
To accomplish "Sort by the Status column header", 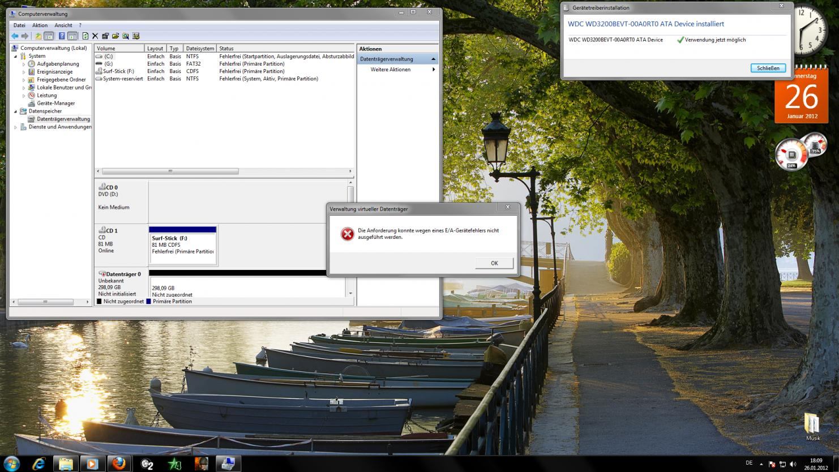I will click(285, 48).
